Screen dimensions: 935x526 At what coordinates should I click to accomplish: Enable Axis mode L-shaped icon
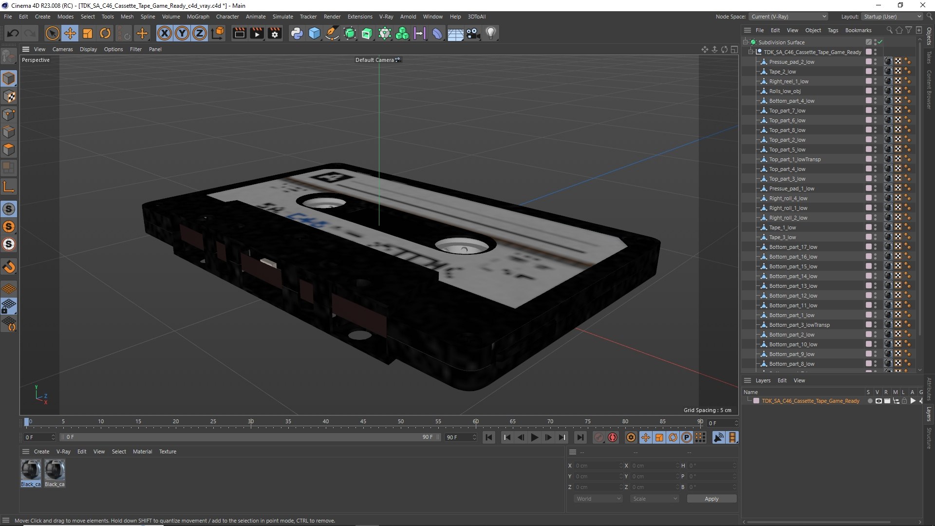pos(9,187)
